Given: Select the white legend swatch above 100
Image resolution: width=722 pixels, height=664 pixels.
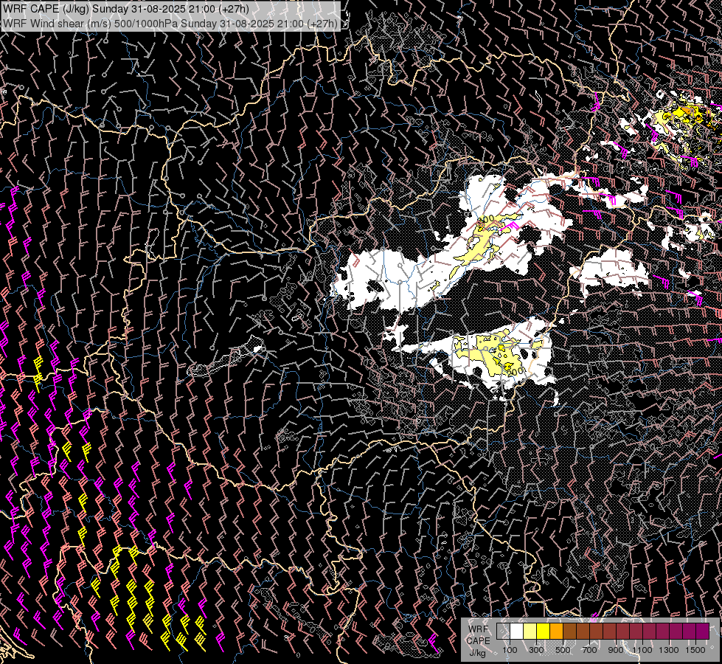Looking at the screenshot, I should tap(517, 631).
